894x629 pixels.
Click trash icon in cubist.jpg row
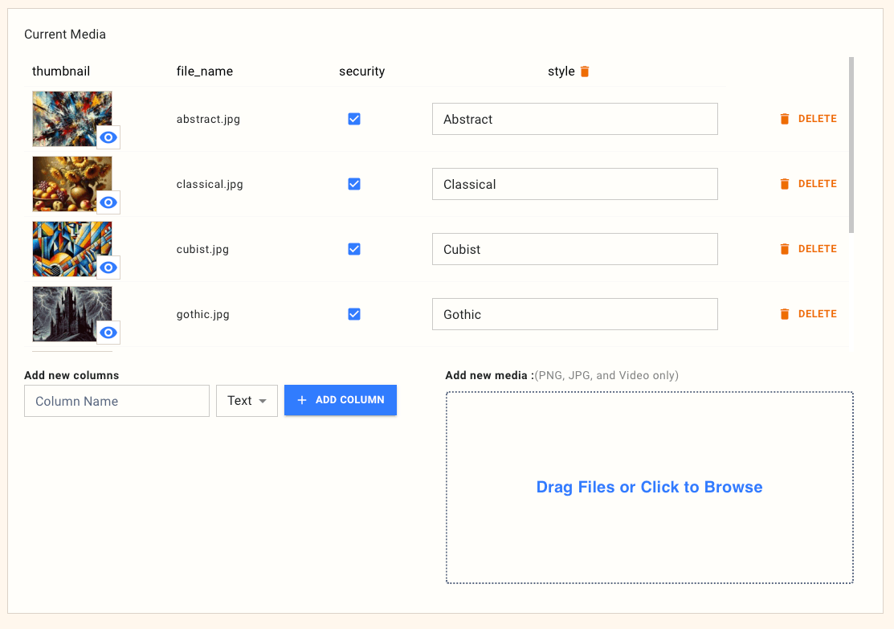785,249
